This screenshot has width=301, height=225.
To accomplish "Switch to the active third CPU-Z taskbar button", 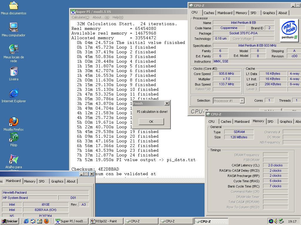I will tap(211, 221).
